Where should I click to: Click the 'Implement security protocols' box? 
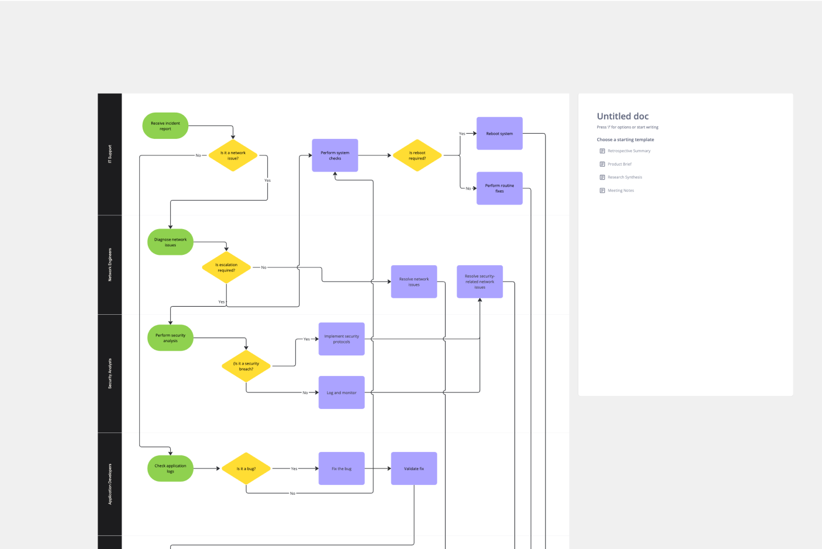[341, 339]
